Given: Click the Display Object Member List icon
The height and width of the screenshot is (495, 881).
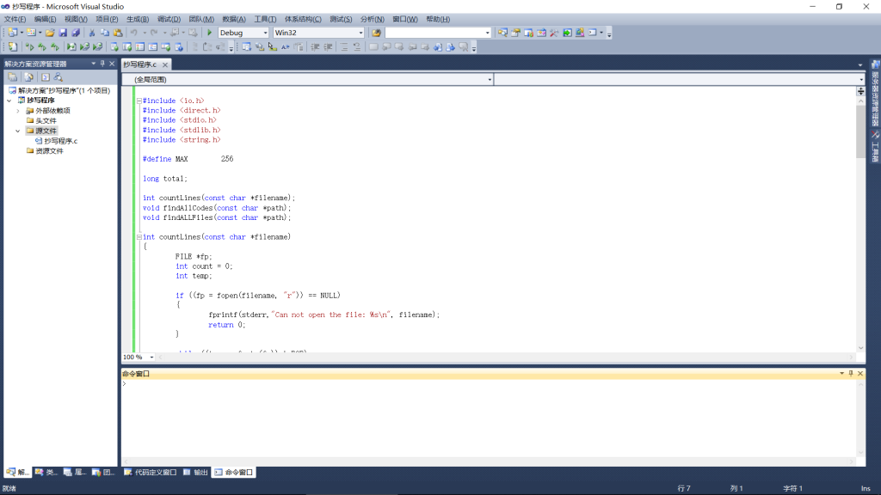Looking at the screenshot, I should 247,47.
